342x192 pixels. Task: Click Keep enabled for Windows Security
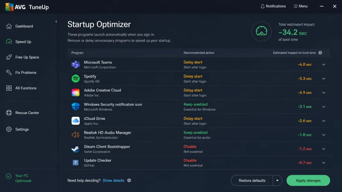(x=196, y=104)
